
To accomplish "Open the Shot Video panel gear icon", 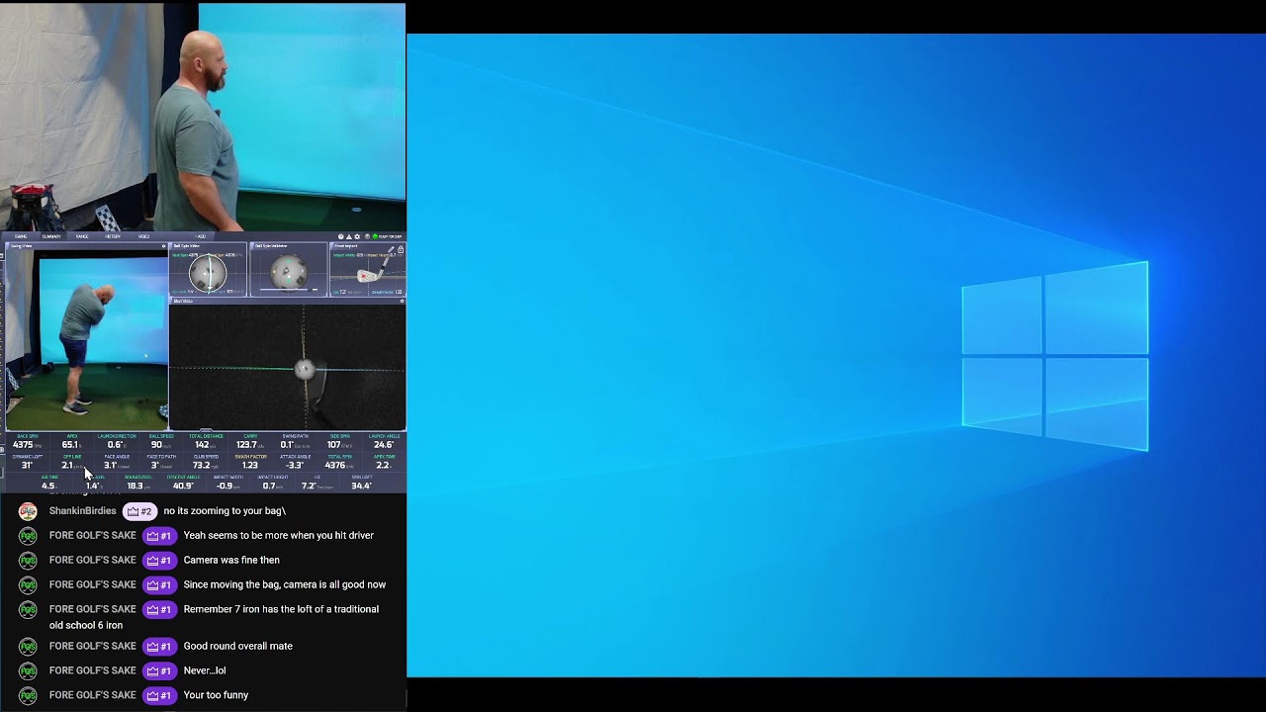I will [401, 301].
